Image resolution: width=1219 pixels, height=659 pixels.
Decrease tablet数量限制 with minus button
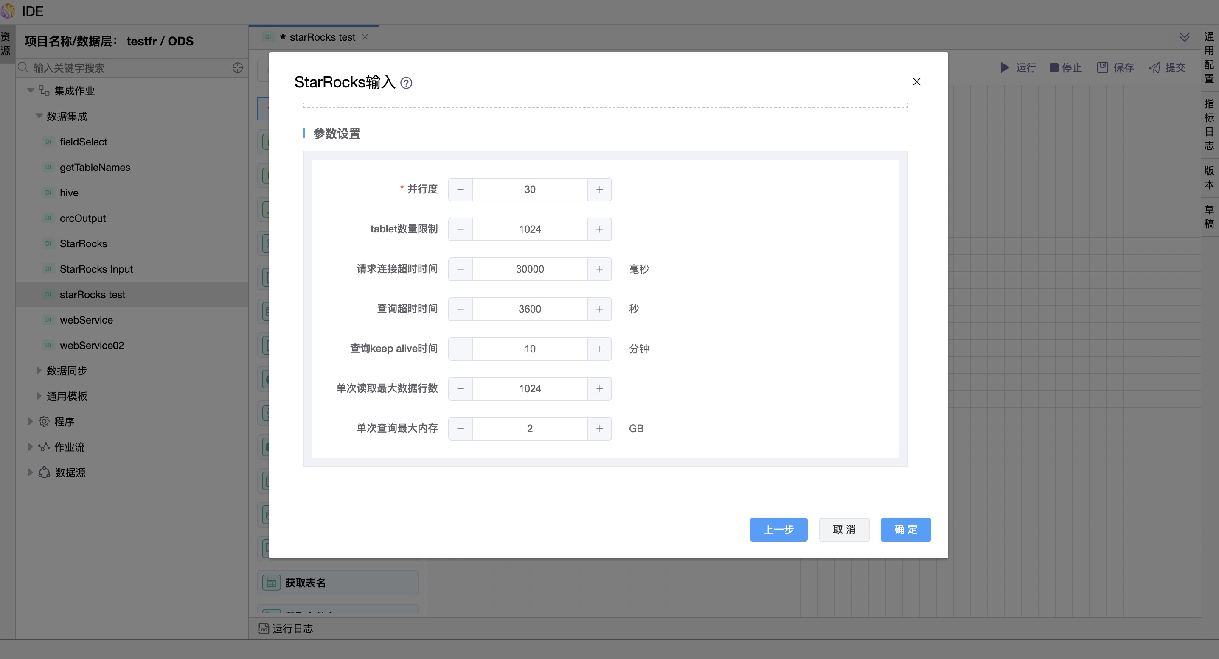pos(460,229)
